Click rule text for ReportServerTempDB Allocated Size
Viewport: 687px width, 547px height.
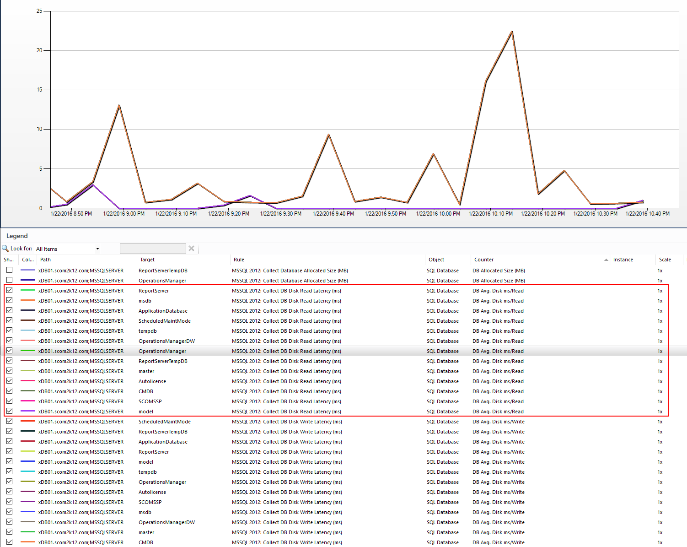tap(290, 271)
